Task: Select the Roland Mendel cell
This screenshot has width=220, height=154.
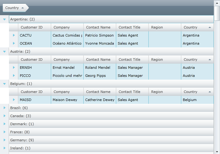Action: (x=100, y=68)
